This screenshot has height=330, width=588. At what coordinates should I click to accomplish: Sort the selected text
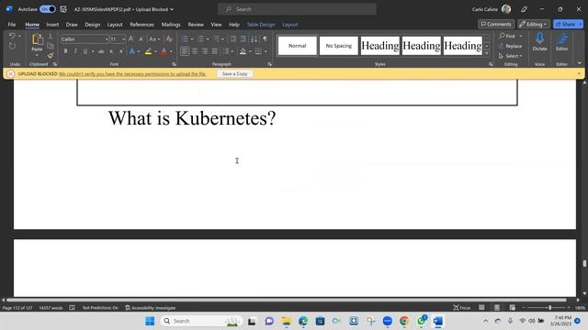click(x=254, y=38)
